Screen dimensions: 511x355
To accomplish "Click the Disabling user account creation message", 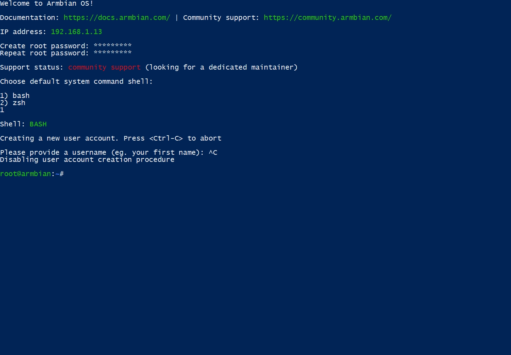I will tap(87, 160).
